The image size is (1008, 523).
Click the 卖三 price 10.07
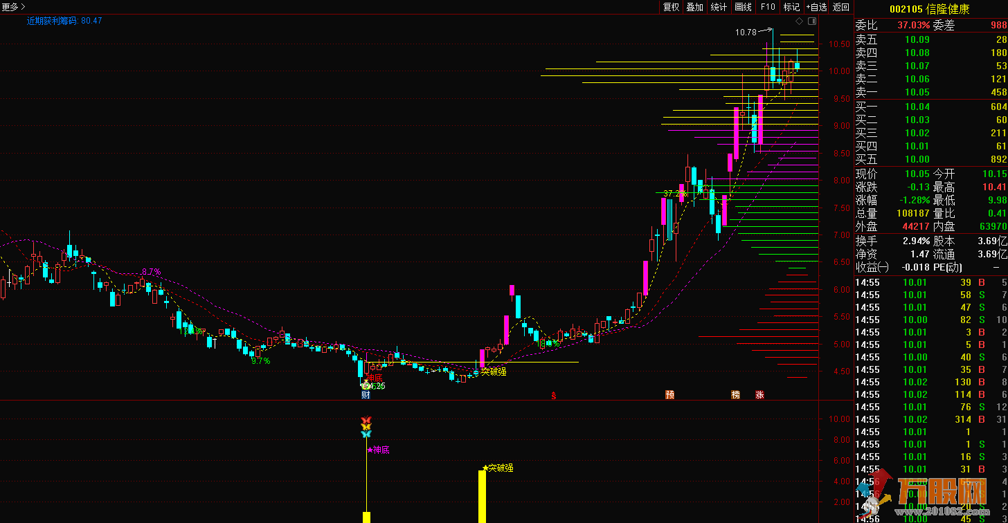pos(917,66)
